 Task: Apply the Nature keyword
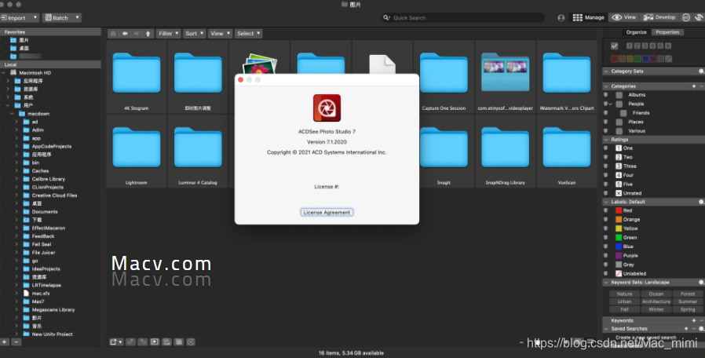pyautogui.click(x=624, y=294)
